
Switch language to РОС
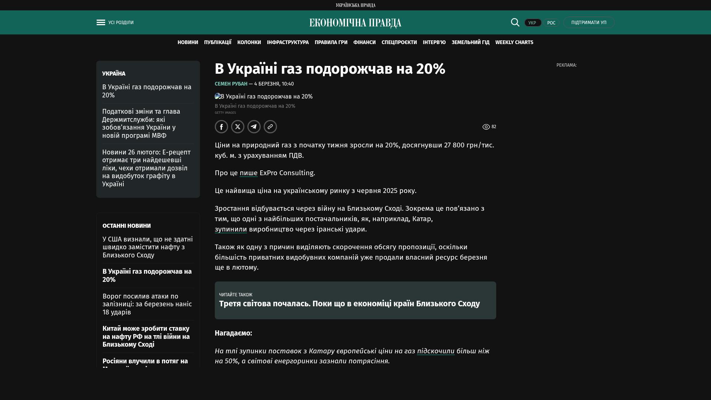[x=551, y=23]
